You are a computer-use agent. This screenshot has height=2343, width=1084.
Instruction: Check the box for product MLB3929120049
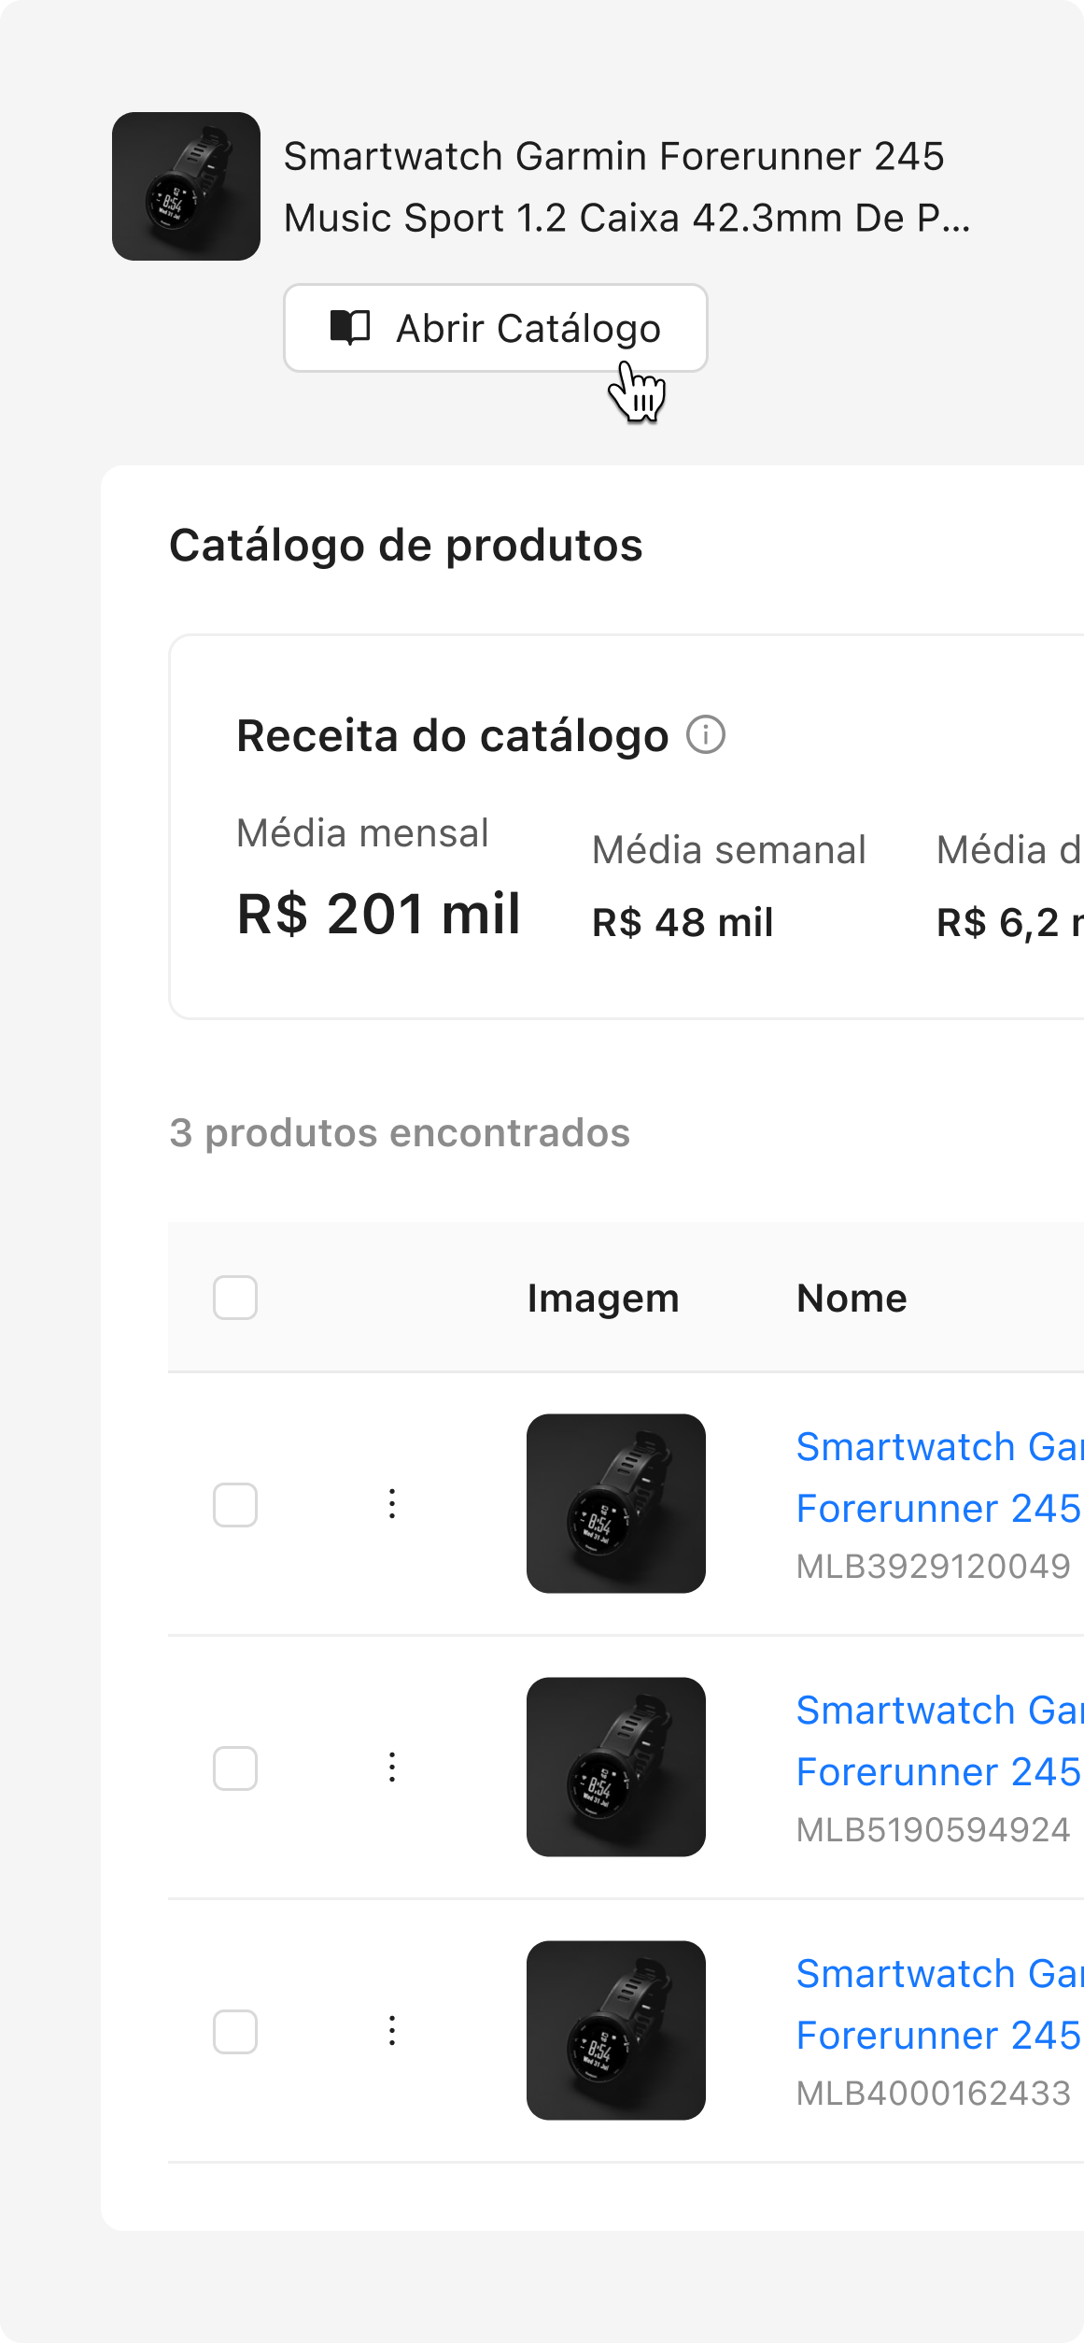click(x=235, y=1504)
